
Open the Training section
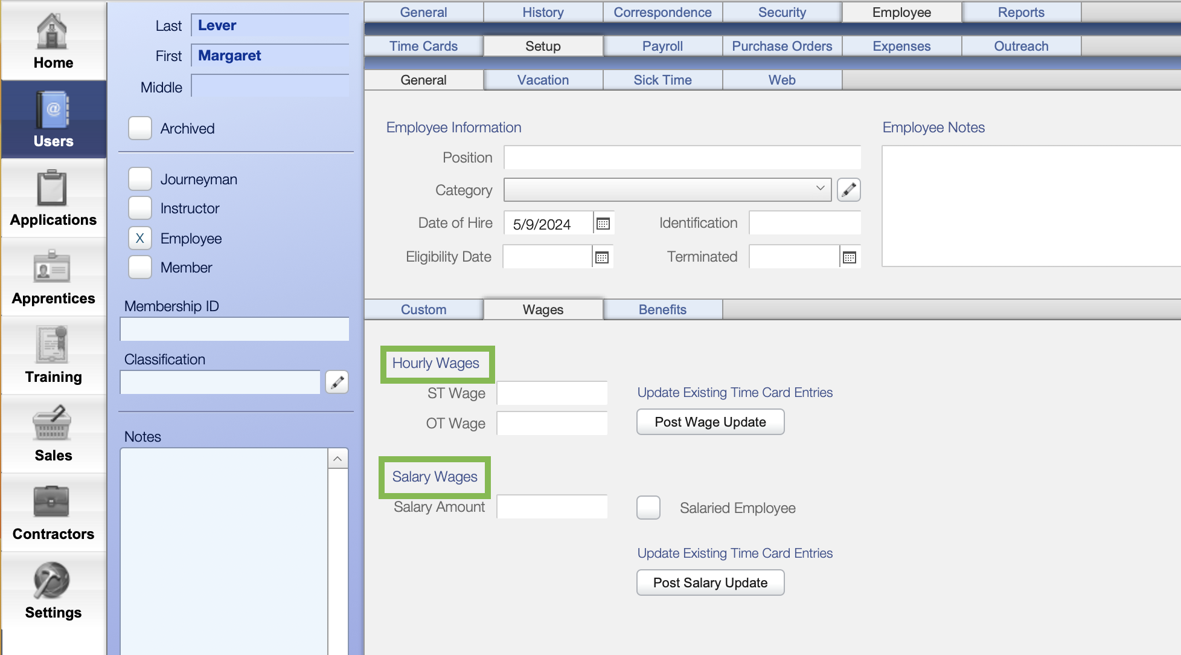point(53,355)
